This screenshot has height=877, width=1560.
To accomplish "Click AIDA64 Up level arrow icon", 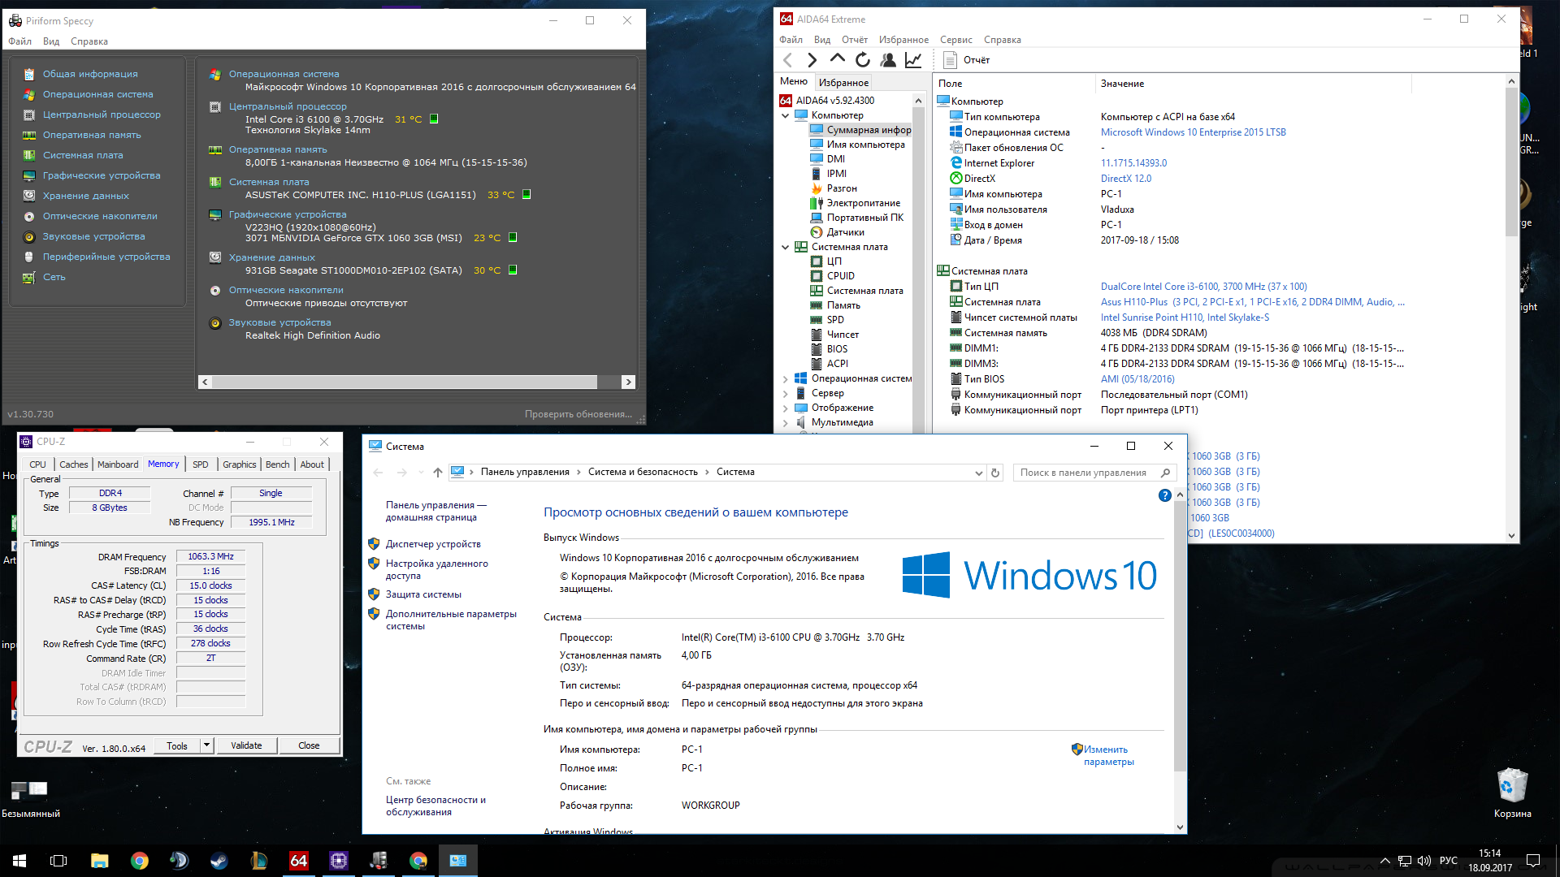I will [837, 59].
